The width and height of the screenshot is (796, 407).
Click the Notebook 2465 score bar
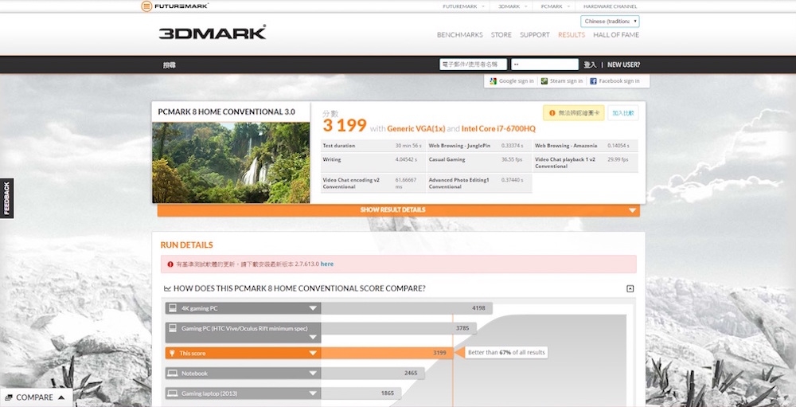[x=373, y=374]
